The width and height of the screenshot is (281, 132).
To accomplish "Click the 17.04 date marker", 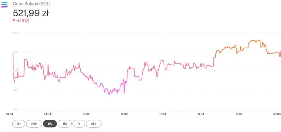I will tap(162, 114).
